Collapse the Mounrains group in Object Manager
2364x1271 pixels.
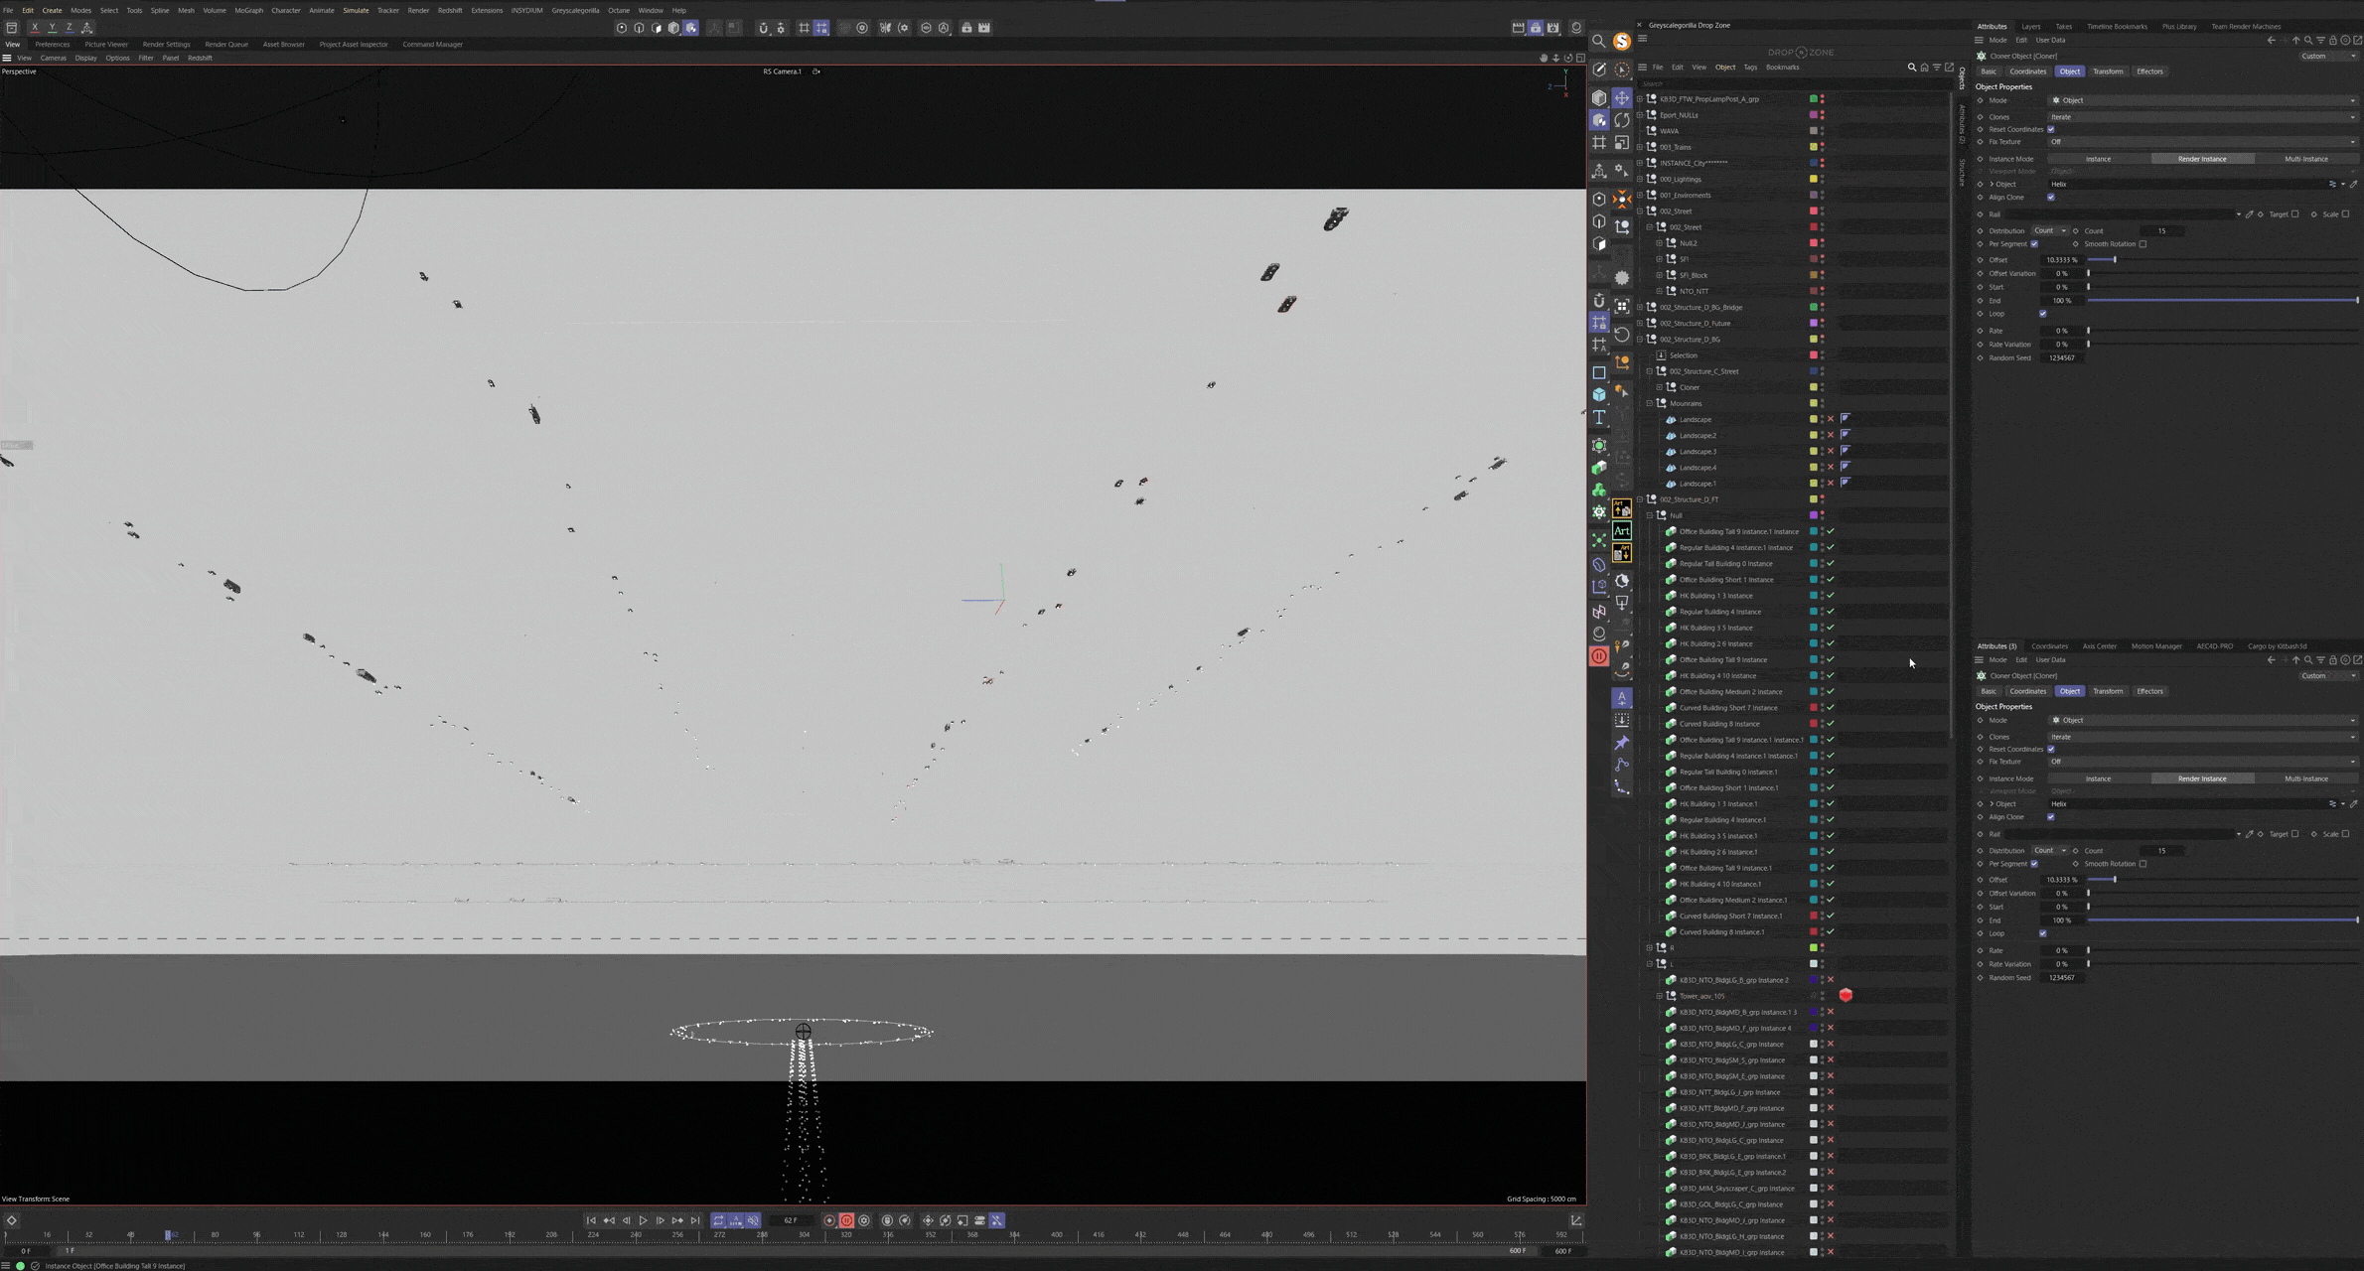point(1650,403)
